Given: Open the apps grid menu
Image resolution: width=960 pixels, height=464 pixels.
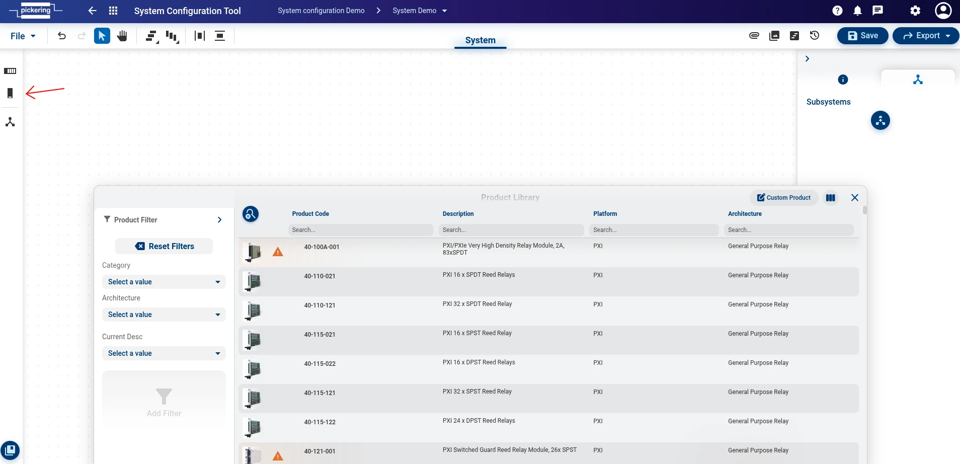Looking at the screenshot, I should coord(113,11).
